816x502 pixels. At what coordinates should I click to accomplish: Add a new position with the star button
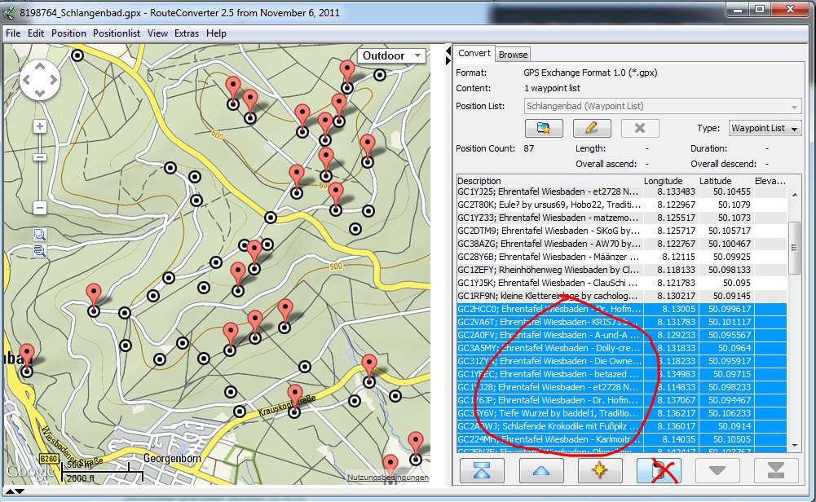point(600,471)
